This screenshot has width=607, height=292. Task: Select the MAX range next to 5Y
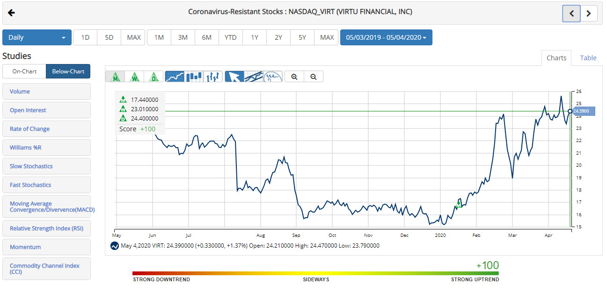[327, 37]
